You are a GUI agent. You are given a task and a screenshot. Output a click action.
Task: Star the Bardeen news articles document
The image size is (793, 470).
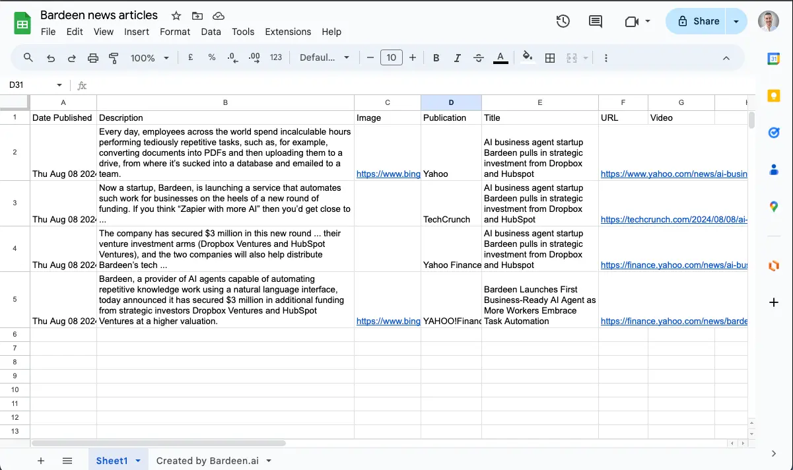[176, 16]
